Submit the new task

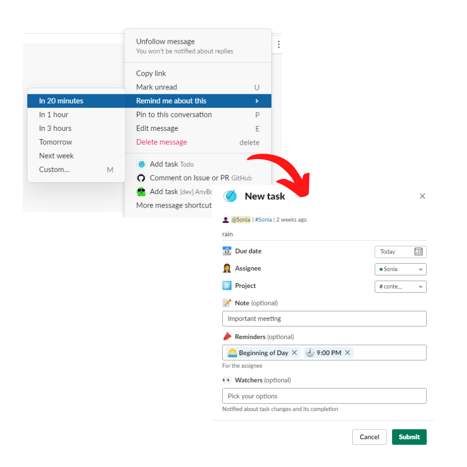coord(409,437)
